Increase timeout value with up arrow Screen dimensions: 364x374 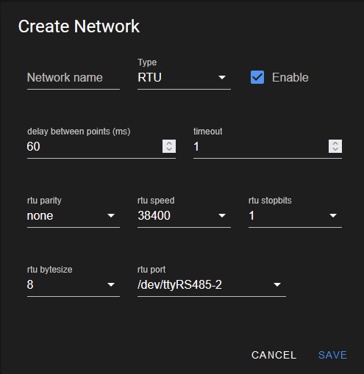click(x=335, y=143)
